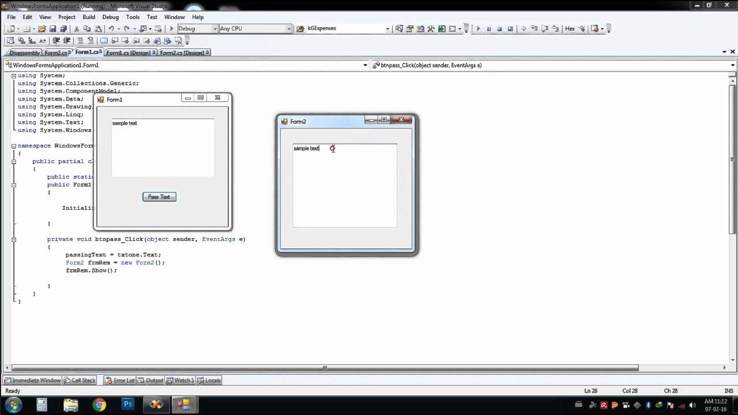This screenshot has width=738, height=415.
Task: Open the Any CPU platform dropdown
Action: click(x=289, y=28)
